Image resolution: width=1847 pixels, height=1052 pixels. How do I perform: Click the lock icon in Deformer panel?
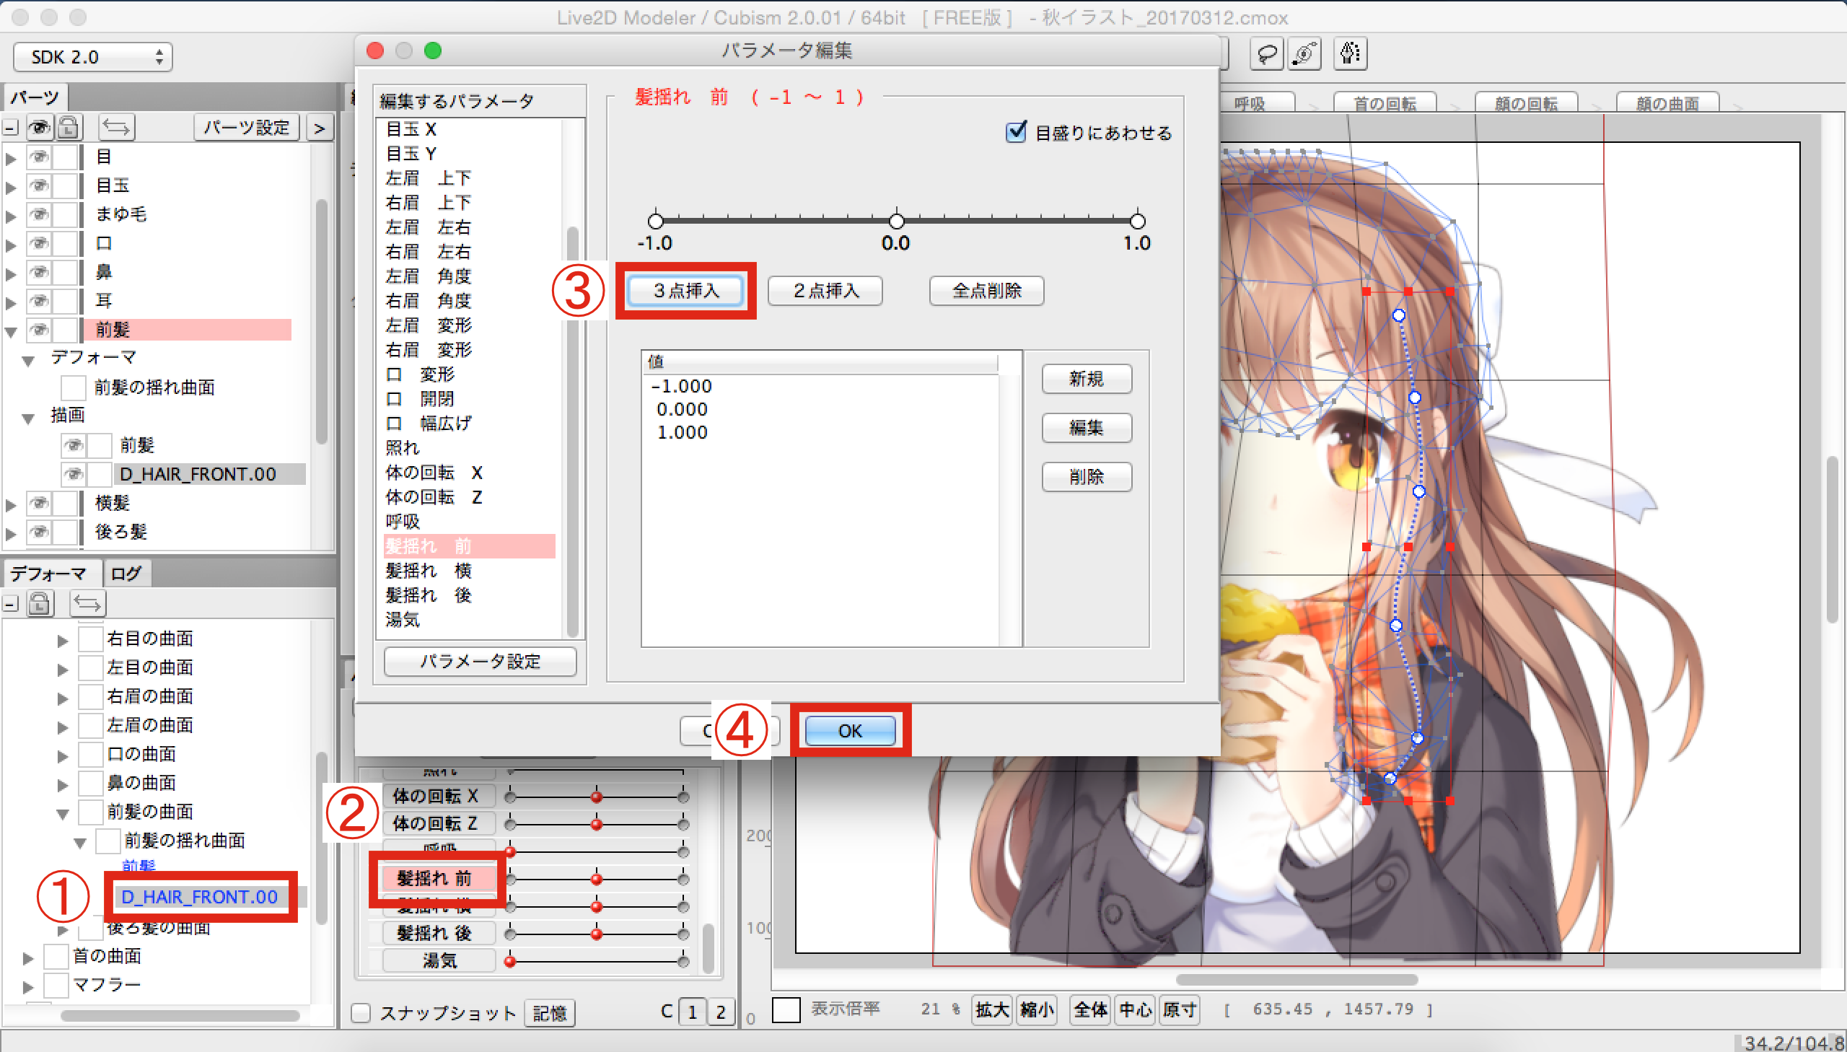[40, 603]
